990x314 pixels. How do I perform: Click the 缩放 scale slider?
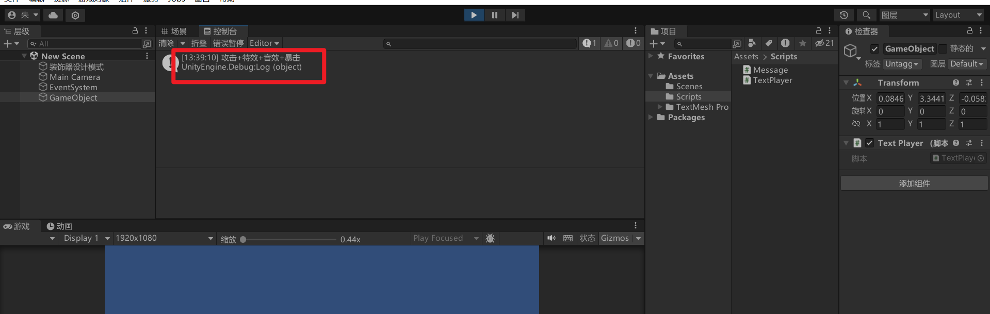(288, 239)
